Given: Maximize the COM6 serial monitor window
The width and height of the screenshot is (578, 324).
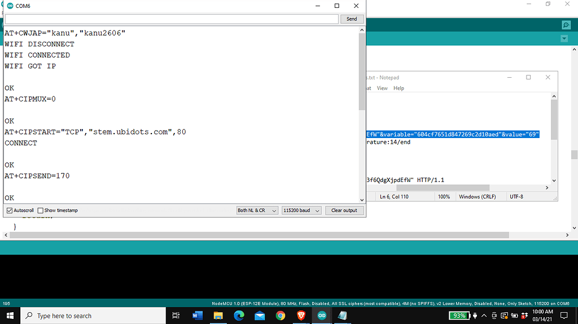Looking at the screenshot, I should coord(336,6).
